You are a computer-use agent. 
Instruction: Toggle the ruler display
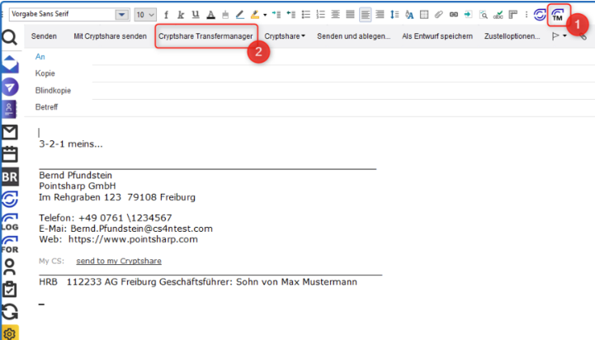coord(513,15)
